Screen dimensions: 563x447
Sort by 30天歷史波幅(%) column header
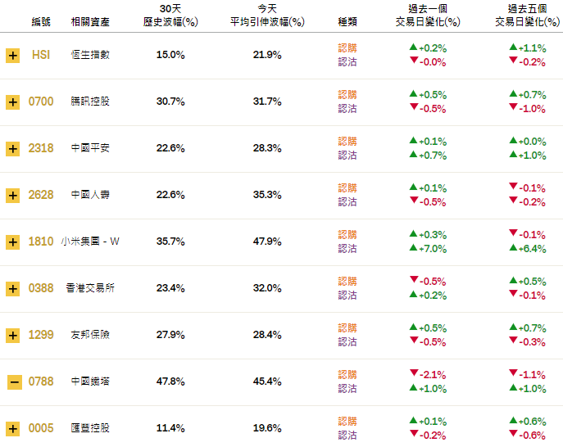(170, 16)
